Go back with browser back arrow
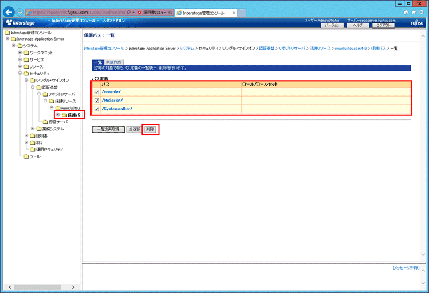 9,12
